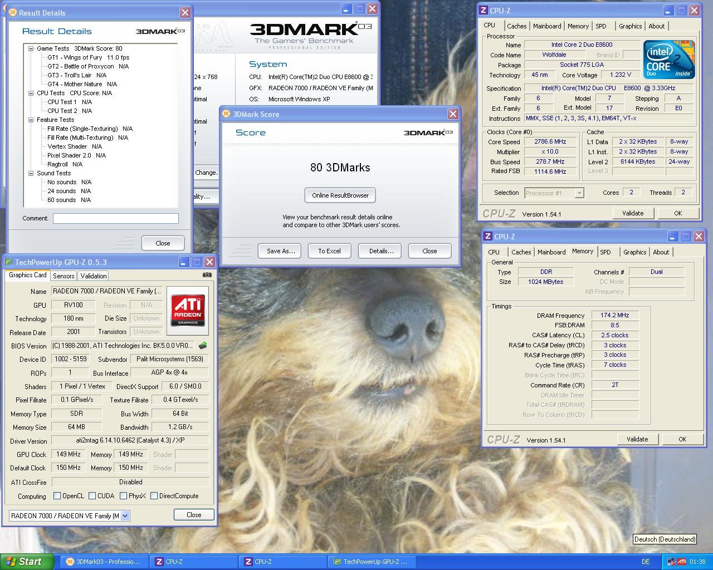Click the Memory CPU-Z window title icon
Viewport: 713px width, 570px height.
[x=488, y=237]
